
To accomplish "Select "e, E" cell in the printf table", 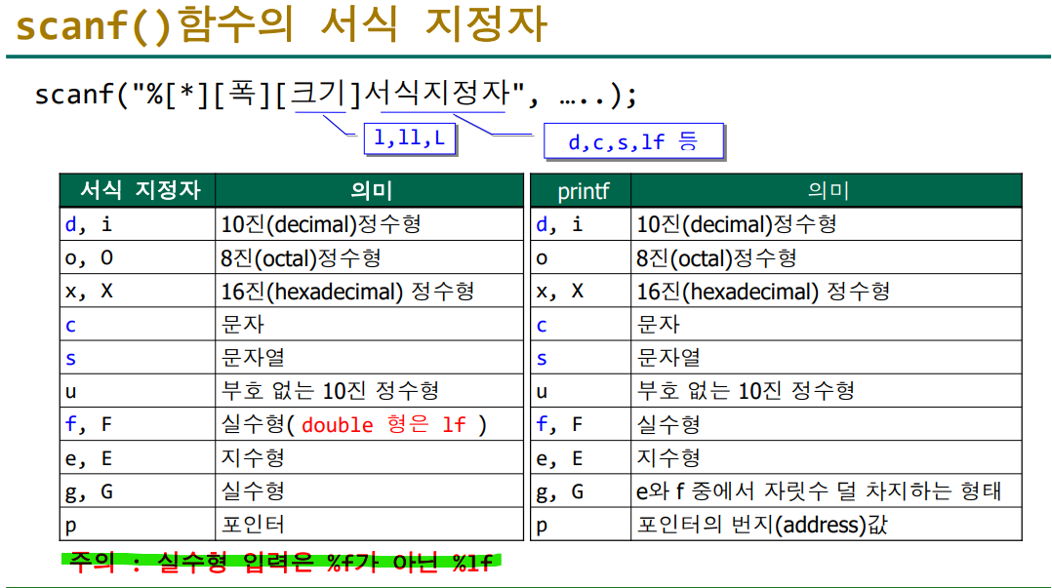I will [x=581, y=458].
